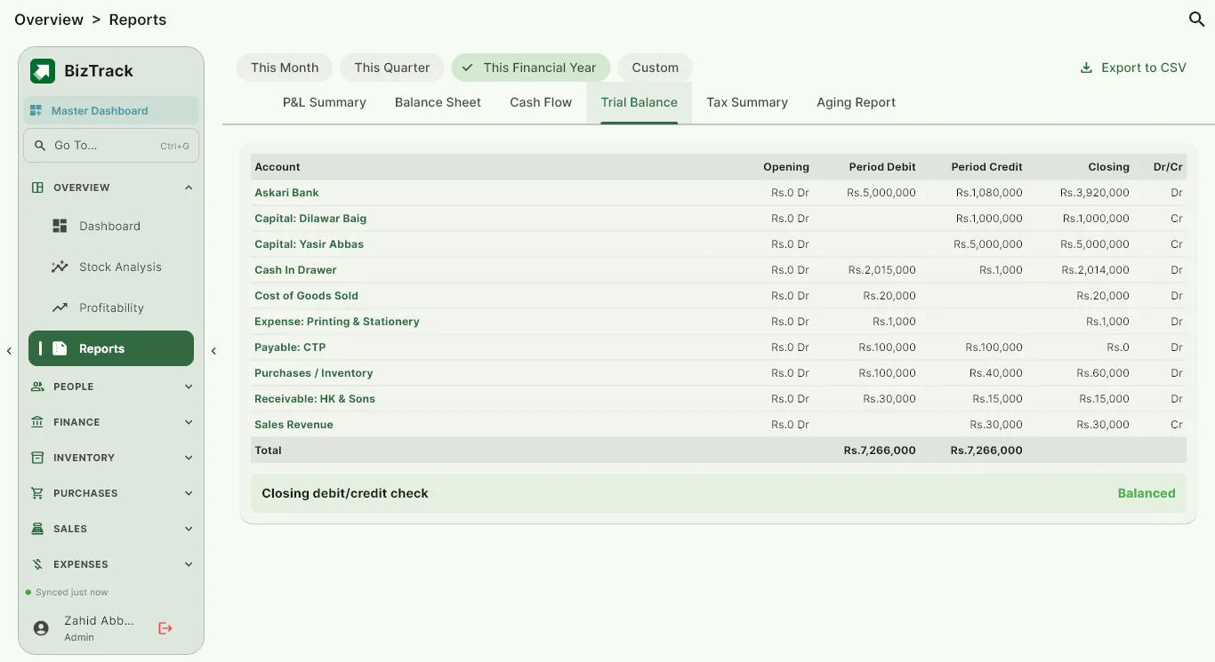Switch to the Balance Sheet tab

pos(438,102)
